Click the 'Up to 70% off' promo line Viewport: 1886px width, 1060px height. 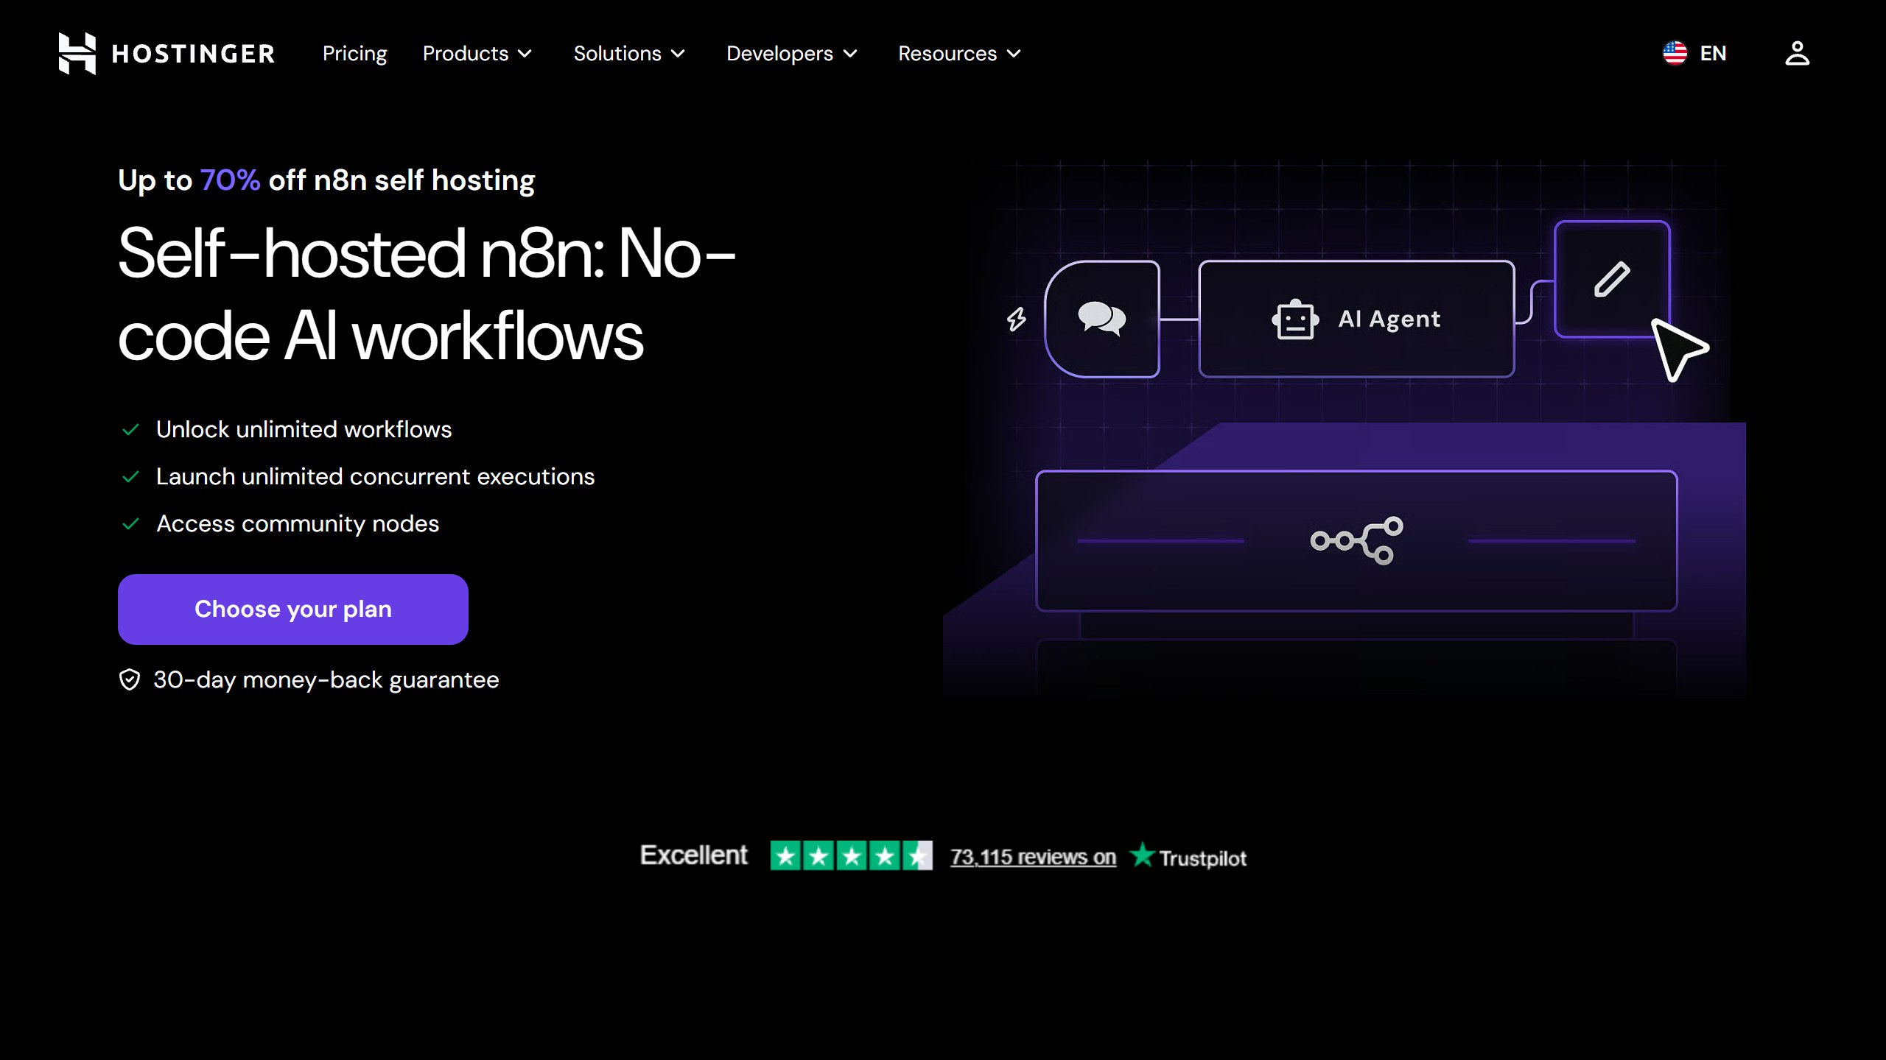point(326,180)
